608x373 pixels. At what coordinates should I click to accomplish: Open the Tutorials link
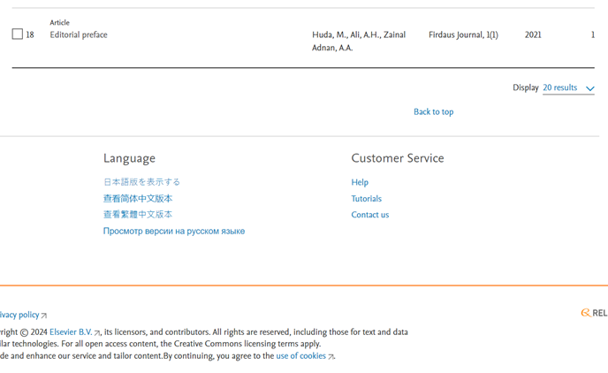click(366, 199)
